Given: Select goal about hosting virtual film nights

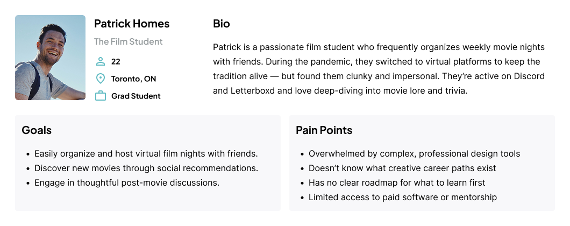Looking at the screenshot, I should [x=146, y=153].
